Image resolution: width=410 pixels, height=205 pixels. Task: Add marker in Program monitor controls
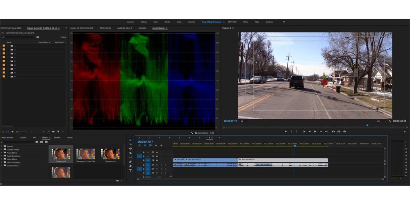click(x=285, y=132)
